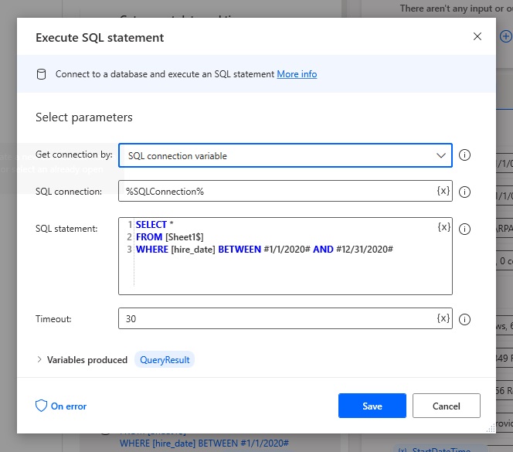Click inside the Timeout input field
This screenshot has width=513, height=452.
pyautogui.click(x=277, y=318)
